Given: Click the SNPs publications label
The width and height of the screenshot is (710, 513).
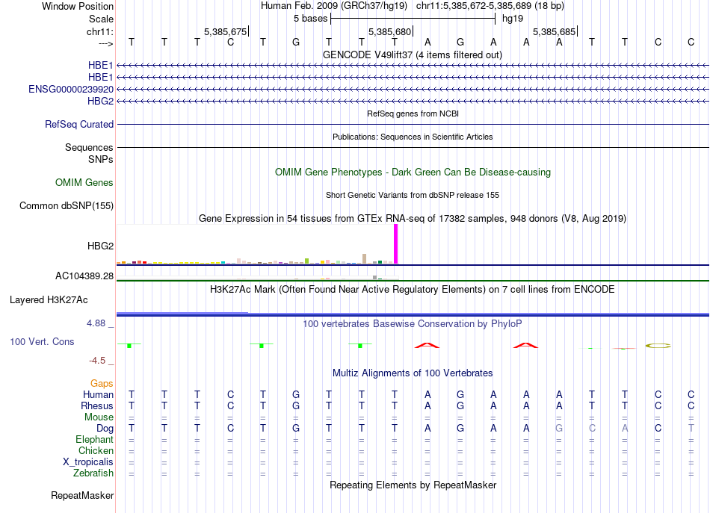Looking at the screenshot, I should pos(101,159).
